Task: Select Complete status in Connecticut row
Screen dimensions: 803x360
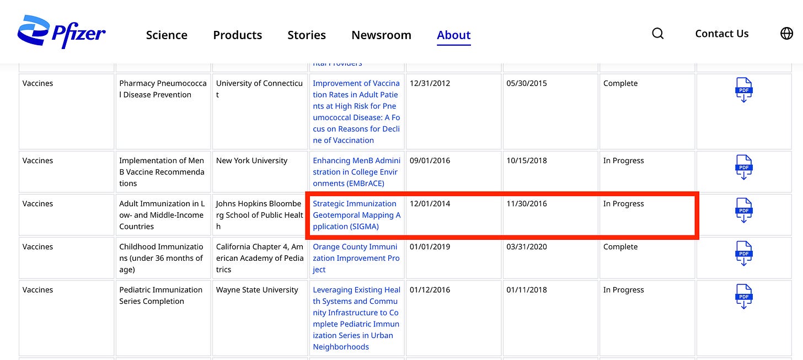Action: tap(620, 83)
